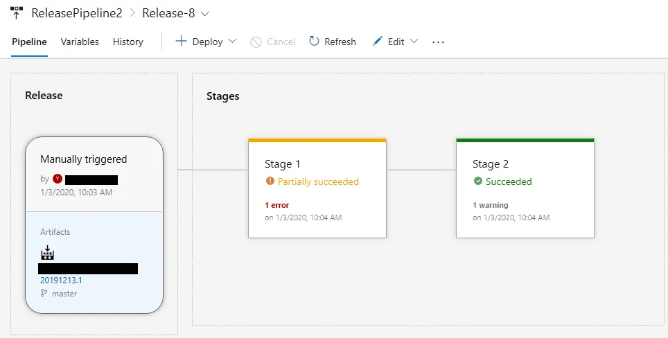Click the release pipeline icon beside ReleasePipeline2
The image size is (668, 338).
[16, 13]
